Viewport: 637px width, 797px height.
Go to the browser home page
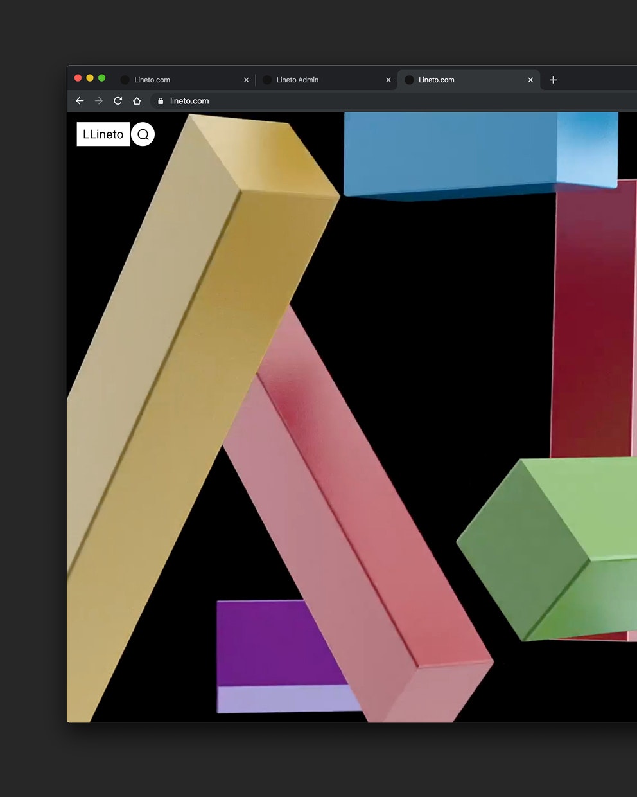coord(137,101)
